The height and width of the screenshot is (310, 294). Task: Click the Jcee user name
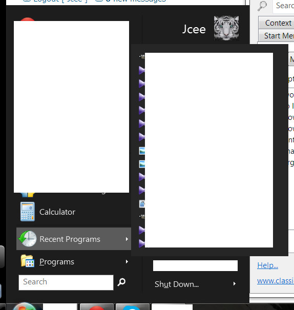coord(194,29)
